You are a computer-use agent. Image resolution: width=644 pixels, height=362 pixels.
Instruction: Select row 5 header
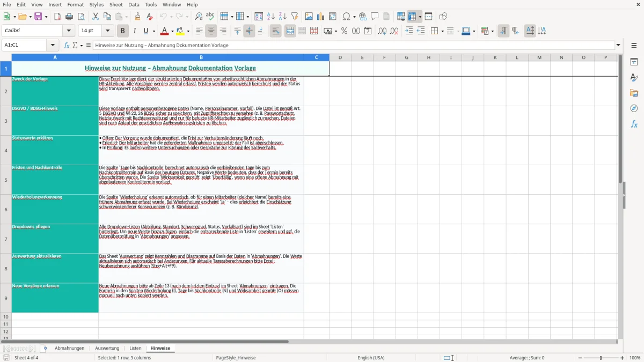pos(6,180)
